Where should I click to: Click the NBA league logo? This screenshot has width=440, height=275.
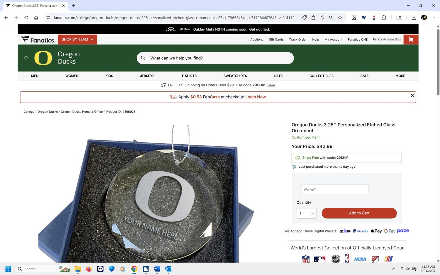click(347, 259)
